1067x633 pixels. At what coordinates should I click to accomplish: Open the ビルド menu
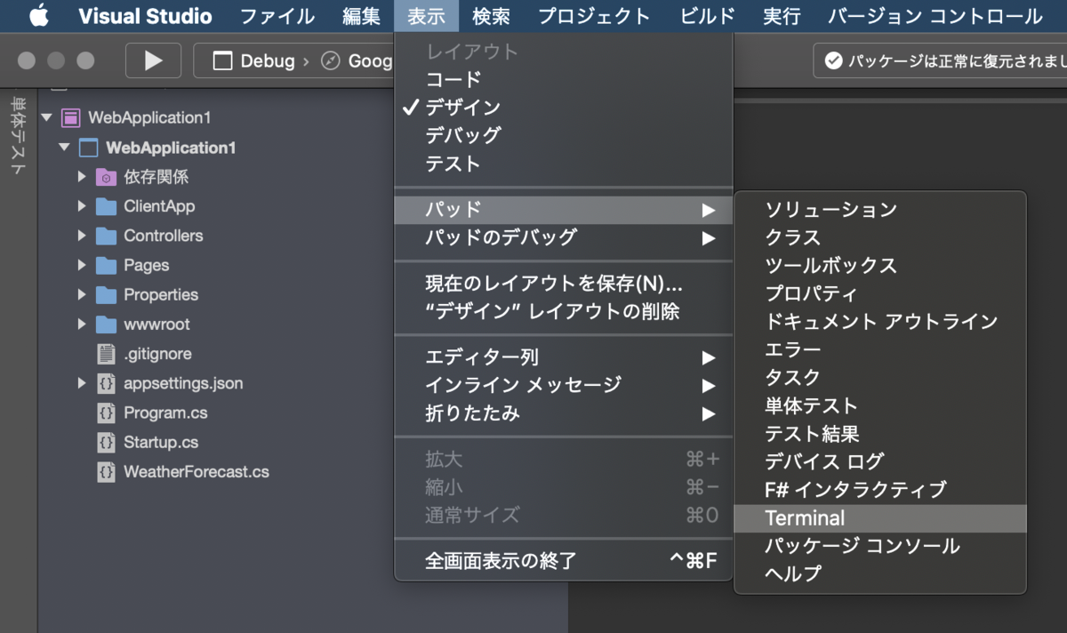[708, 16]
